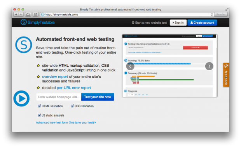
Task: Click the star icon beside overview report
Action: coord(38,77)
